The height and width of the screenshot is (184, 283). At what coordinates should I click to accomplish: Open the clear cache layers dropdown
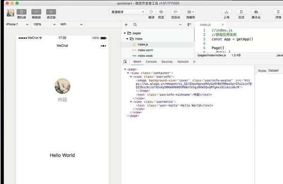tap(191, 12)
